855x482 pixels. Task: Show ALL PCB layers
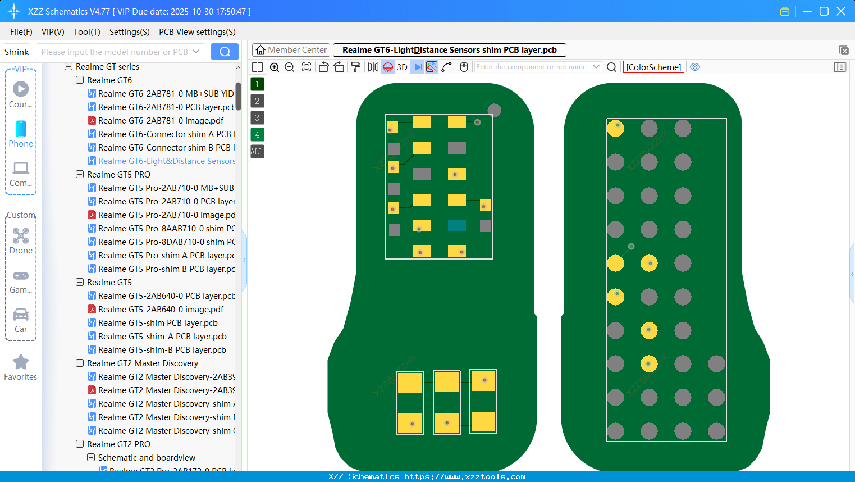[257, 151]
